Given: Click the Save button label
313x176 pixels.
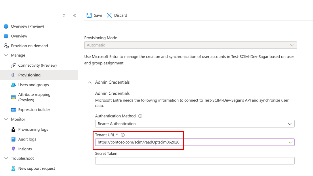Looking at the screenshot, I should tap(98, 15).
